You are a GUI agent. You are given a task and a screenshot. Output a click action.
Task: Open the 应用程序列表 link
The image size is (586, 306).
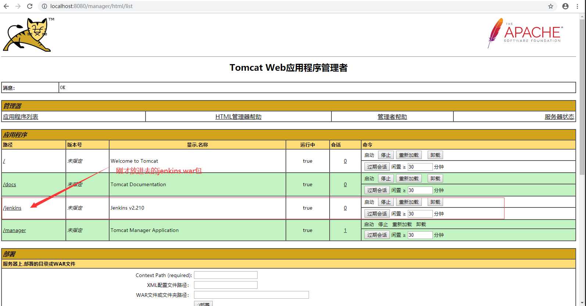(x=21, y=117)
